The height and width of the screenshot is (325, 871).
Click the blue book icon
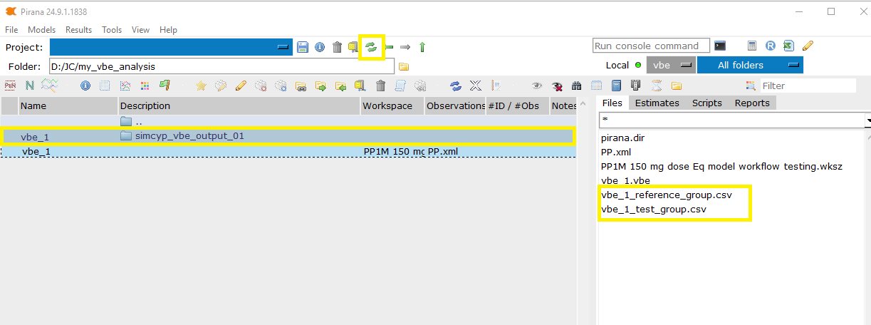click(617, 86)
